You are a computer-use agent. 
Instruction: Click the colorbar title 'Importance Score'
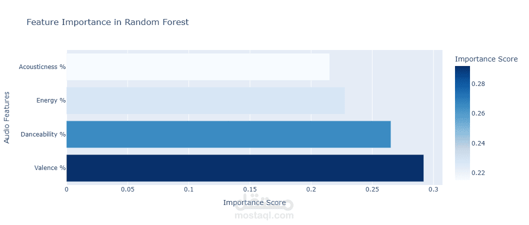click(x=486, y=59)
